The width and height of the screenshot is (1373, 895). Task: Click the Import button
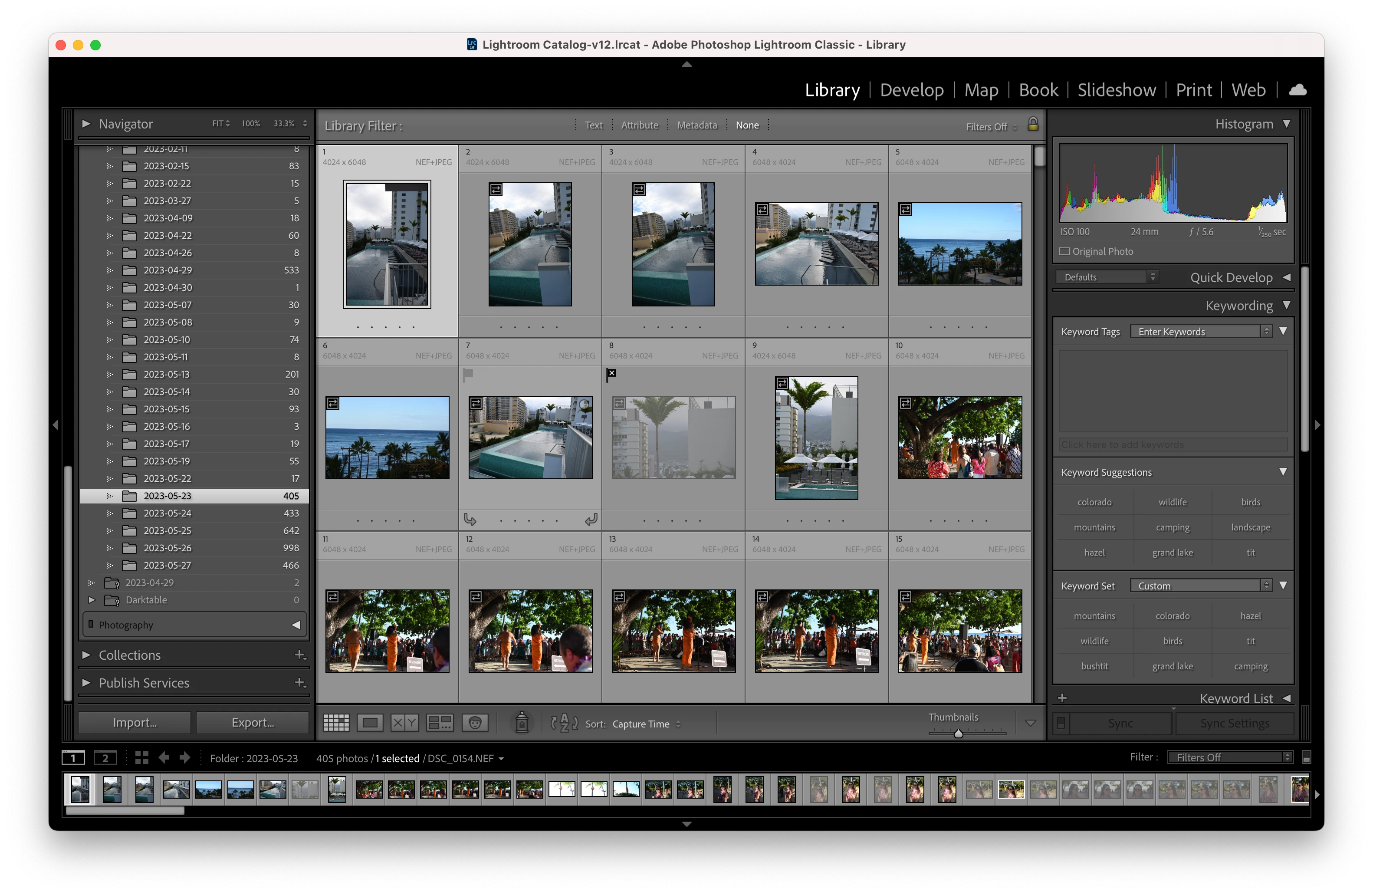135,722
